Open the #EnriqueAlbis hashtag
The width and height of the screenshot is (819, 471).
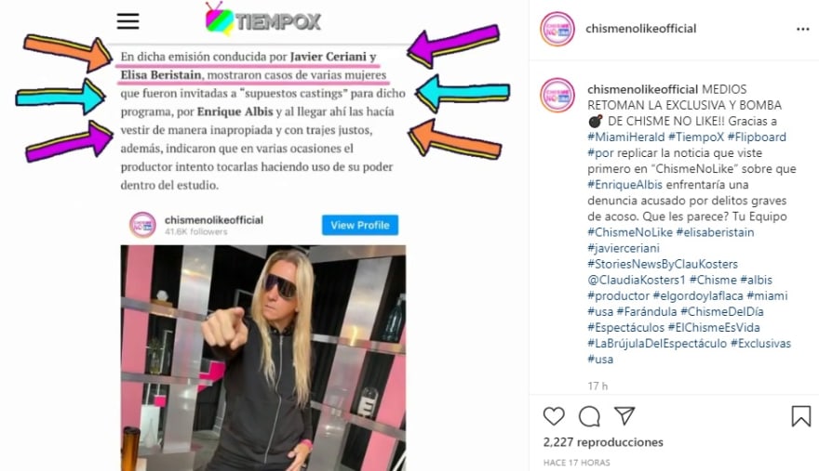coord(624,185)
